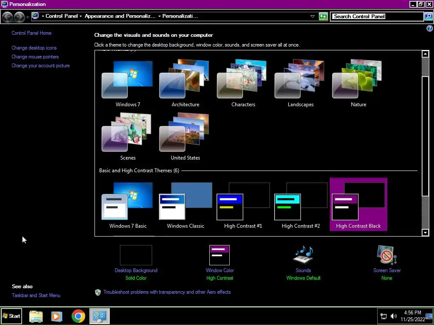Screen dimensions: 434x325
Task: Open the Start menu
Action: coord(11,316)
